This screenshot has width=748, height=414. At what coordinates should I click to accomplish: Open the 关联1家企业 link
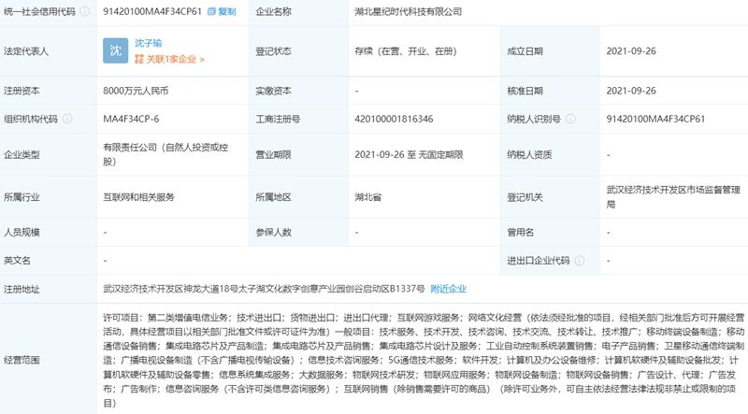[x=170, y=59]
